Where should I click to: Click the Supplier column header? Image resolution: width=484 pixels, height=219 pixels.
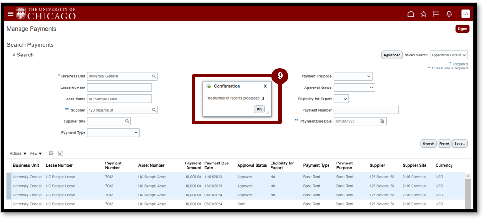coord(377,165)
